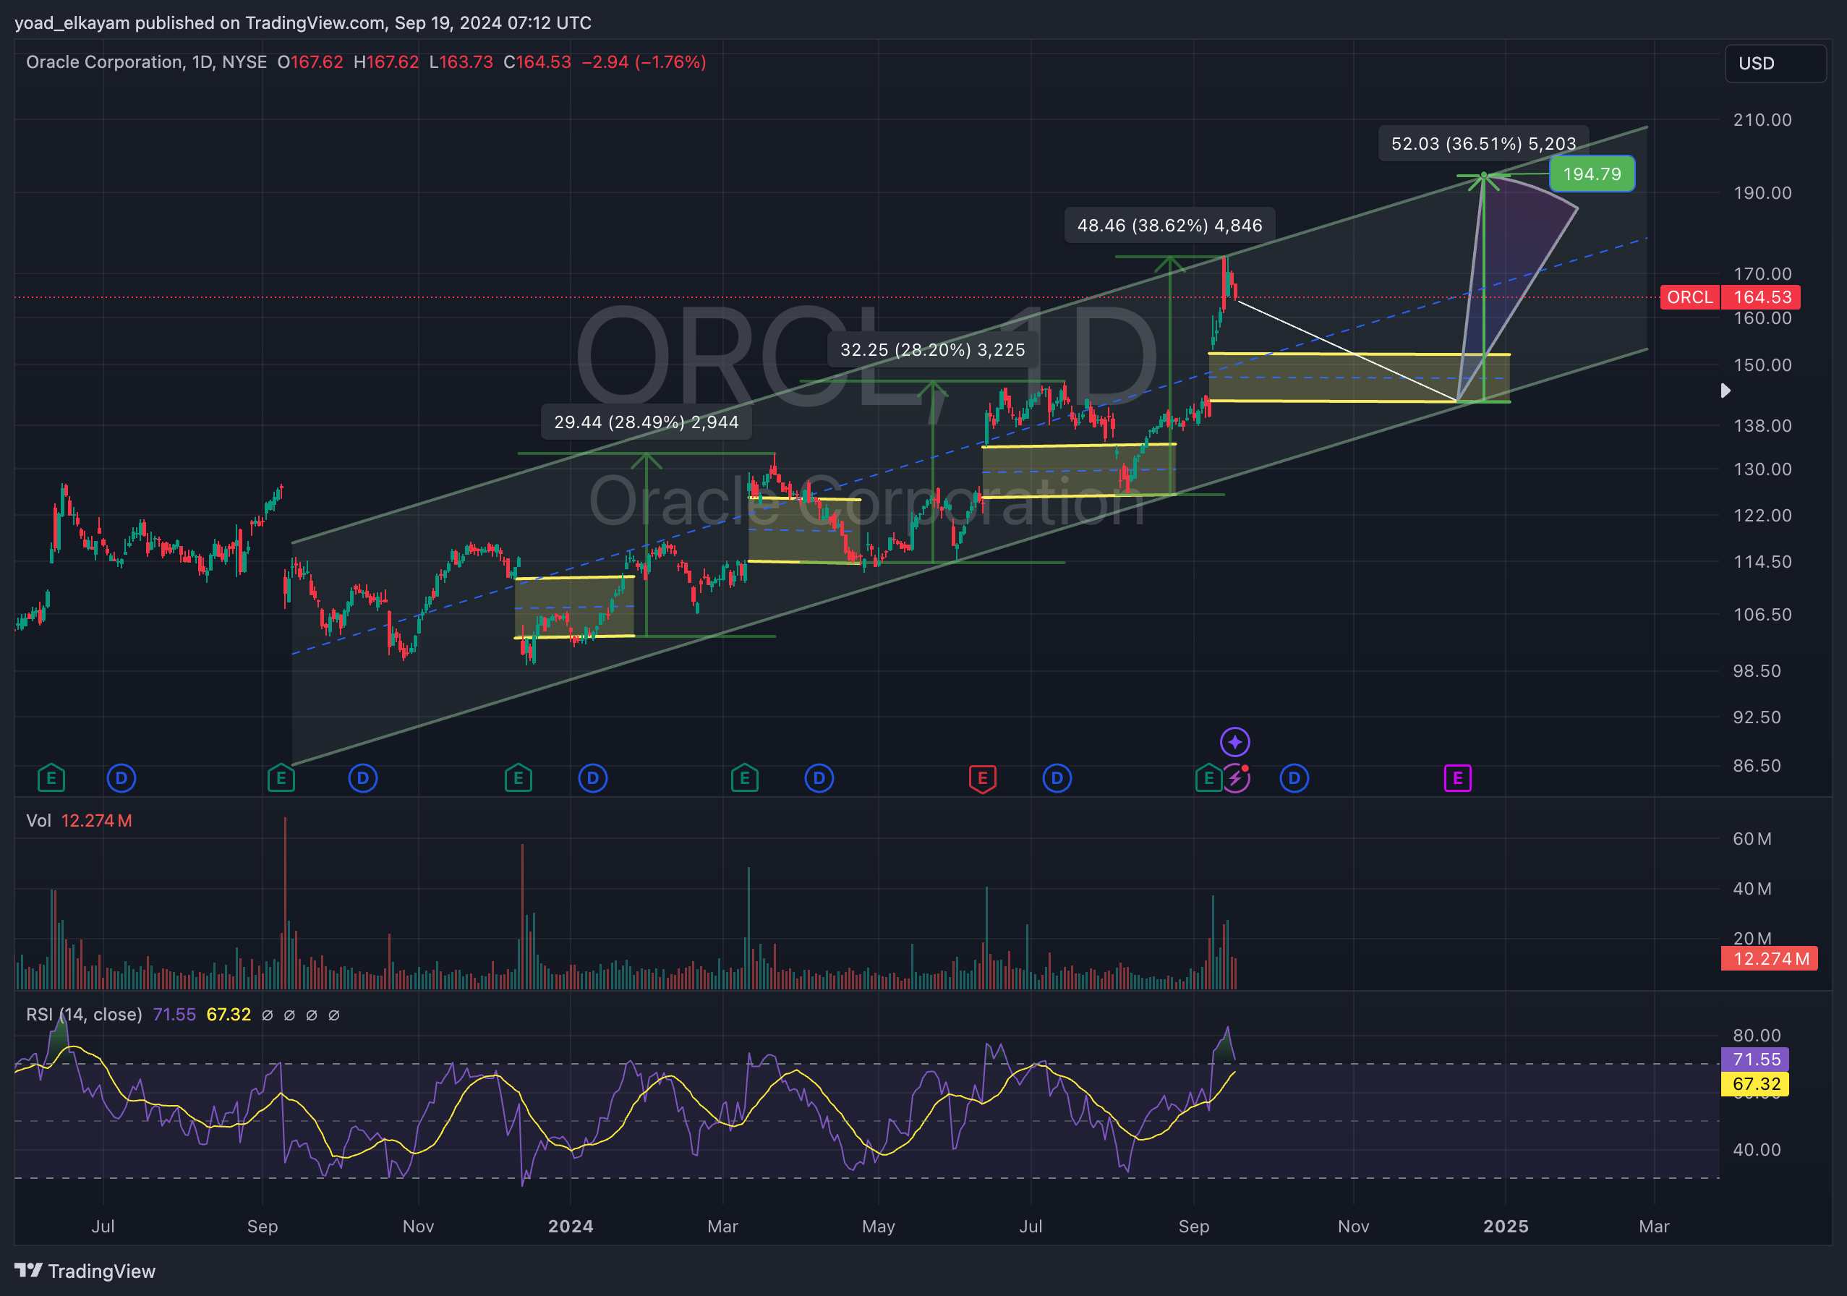Click the dividend D marker after July 2023
This screenshot has height=1296, width=1847.
coord(121,778)
